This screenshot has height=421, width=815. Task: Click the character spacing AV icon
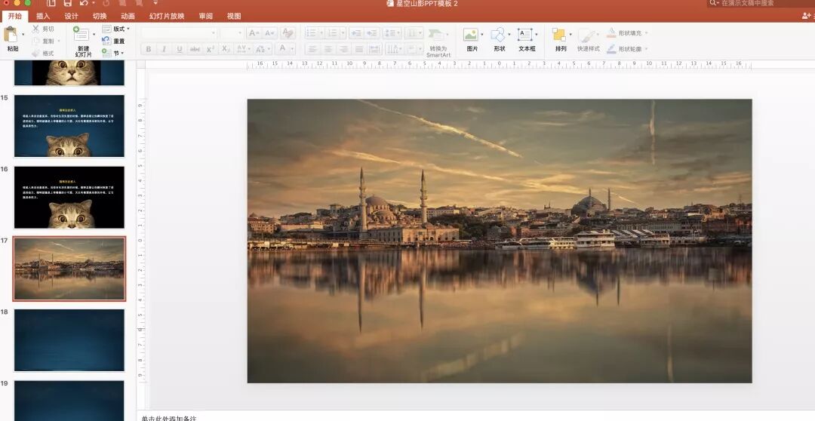pyautogui.click(x=241, y=49)
